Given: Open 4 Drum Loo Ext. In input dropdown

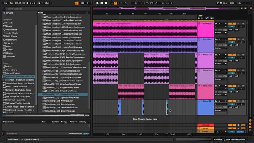Looking at the screenshot, I should (221, 24).
